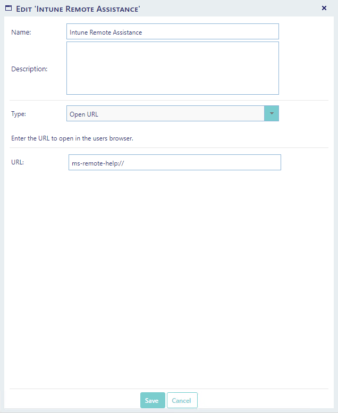The height and width of the screenshot is (413, 338).
Task: Click the dialog title text 'Edit Intune Remote Assistance'
Action: tap(79, 8)
